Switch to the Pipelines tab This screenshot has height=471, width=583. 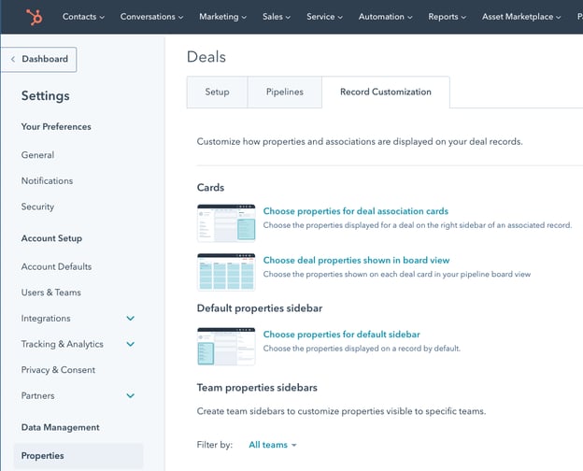[284, 93]
